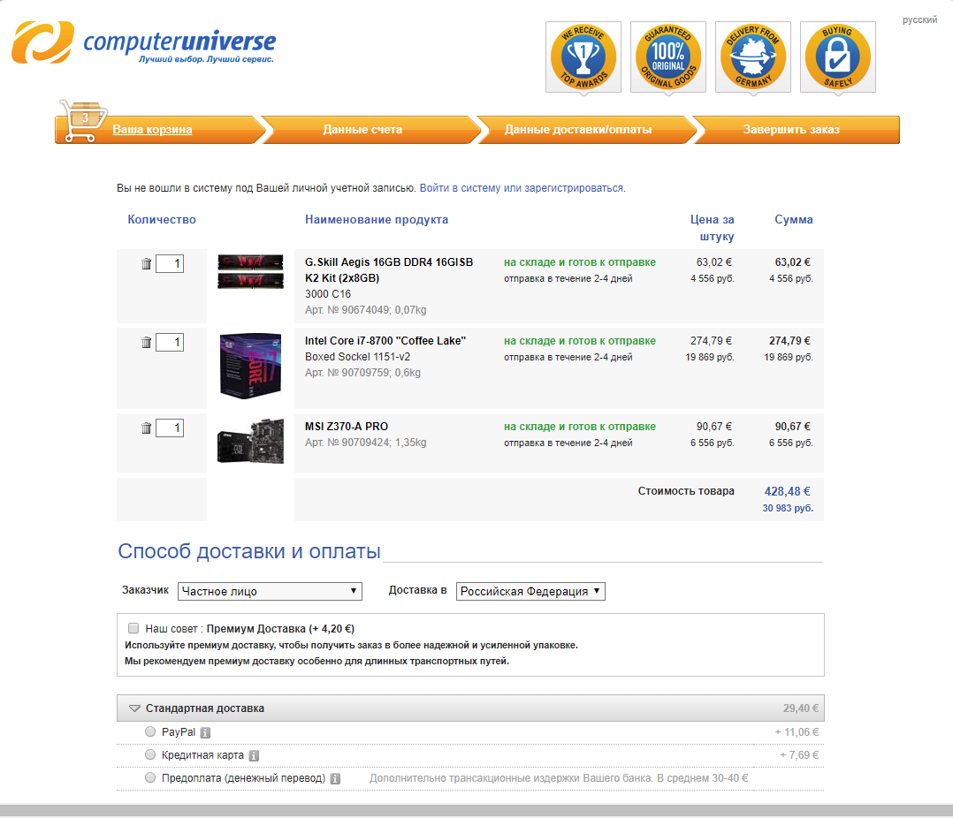Click the + 11,06 € PayPal surcharge
This screenshot has width=953, height=818.
[797, 732]
